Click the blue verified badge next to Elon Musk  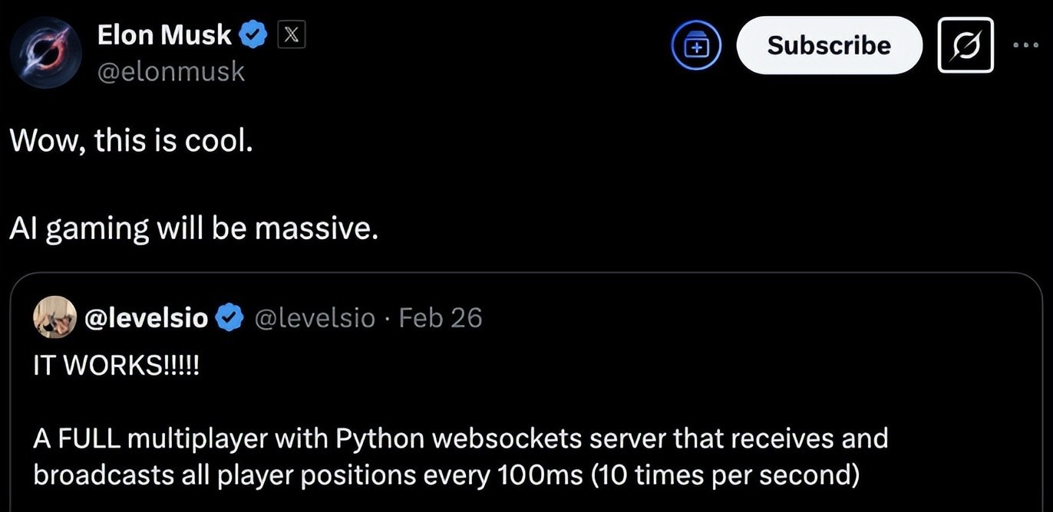click(x=254, y=34)
